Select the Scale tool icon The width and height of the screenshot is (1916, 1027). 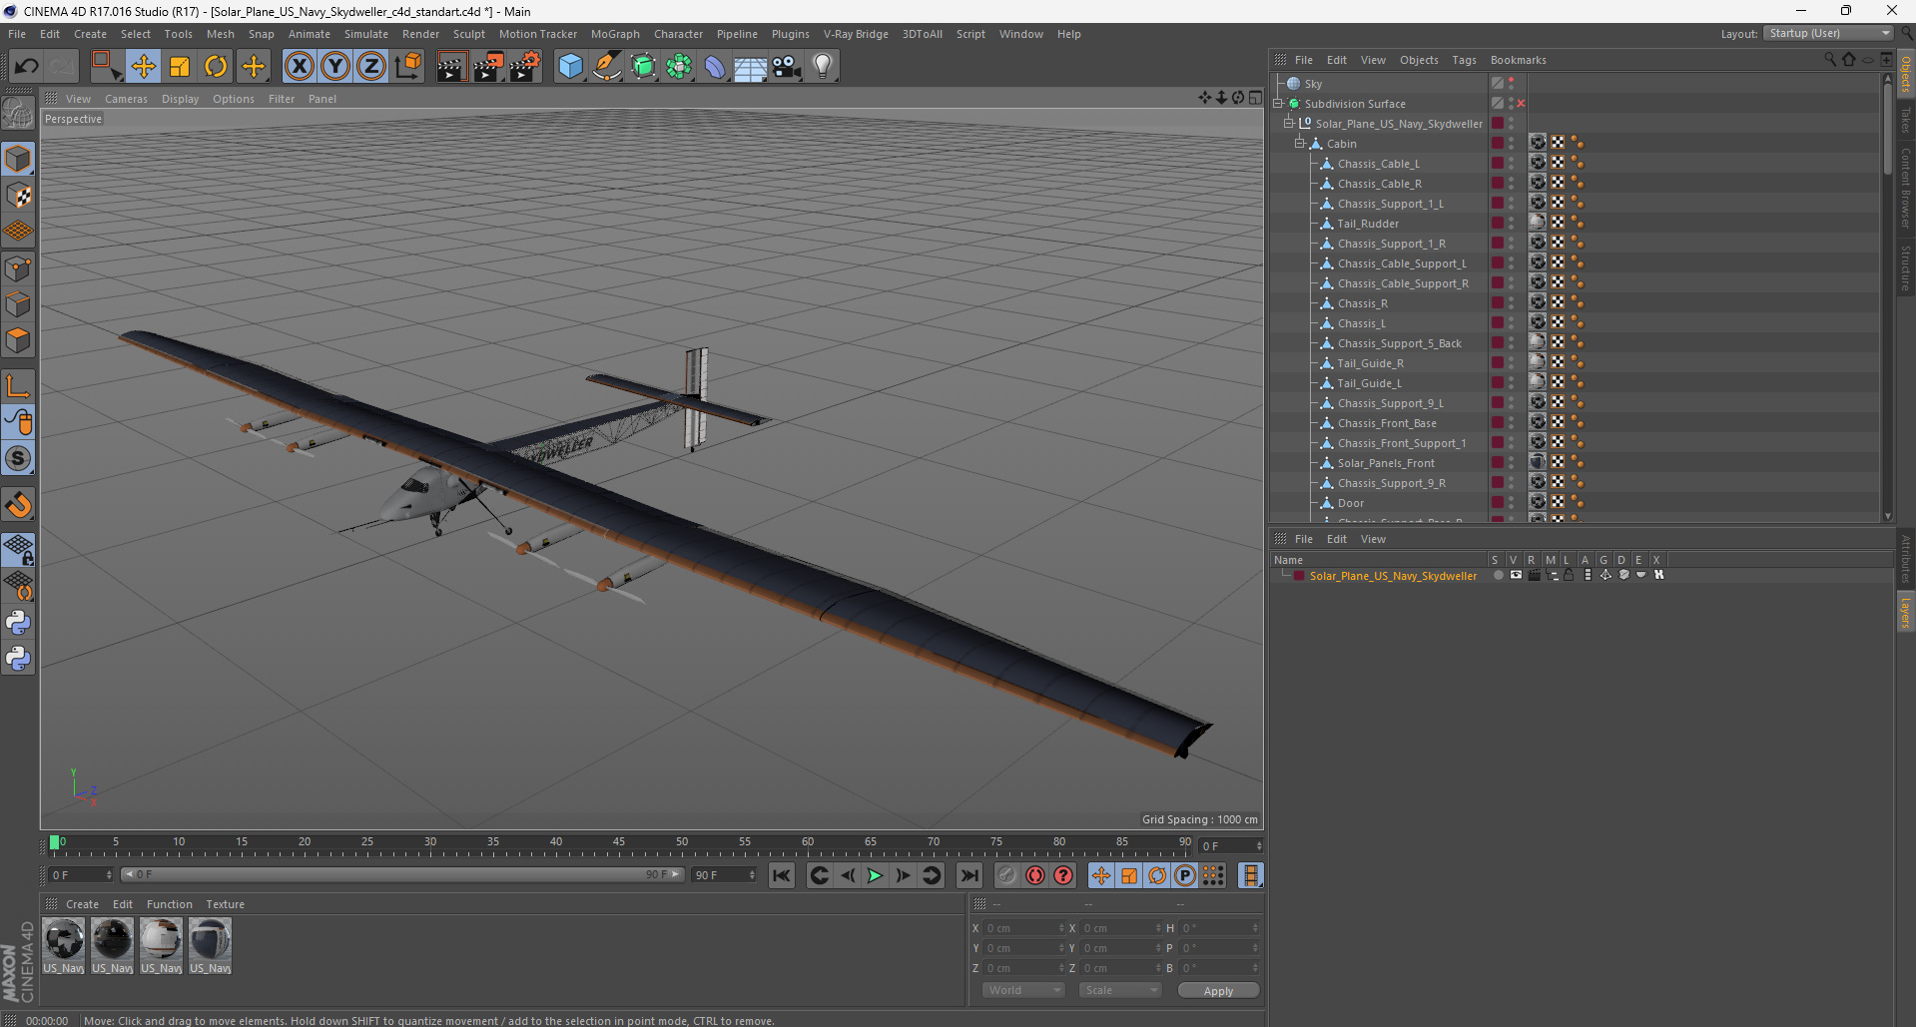click(x=180, y=67)
